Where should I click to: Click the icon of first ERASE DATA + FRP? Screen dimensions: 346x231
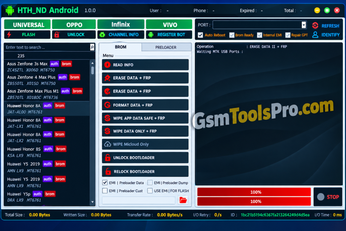coord(107,78)
